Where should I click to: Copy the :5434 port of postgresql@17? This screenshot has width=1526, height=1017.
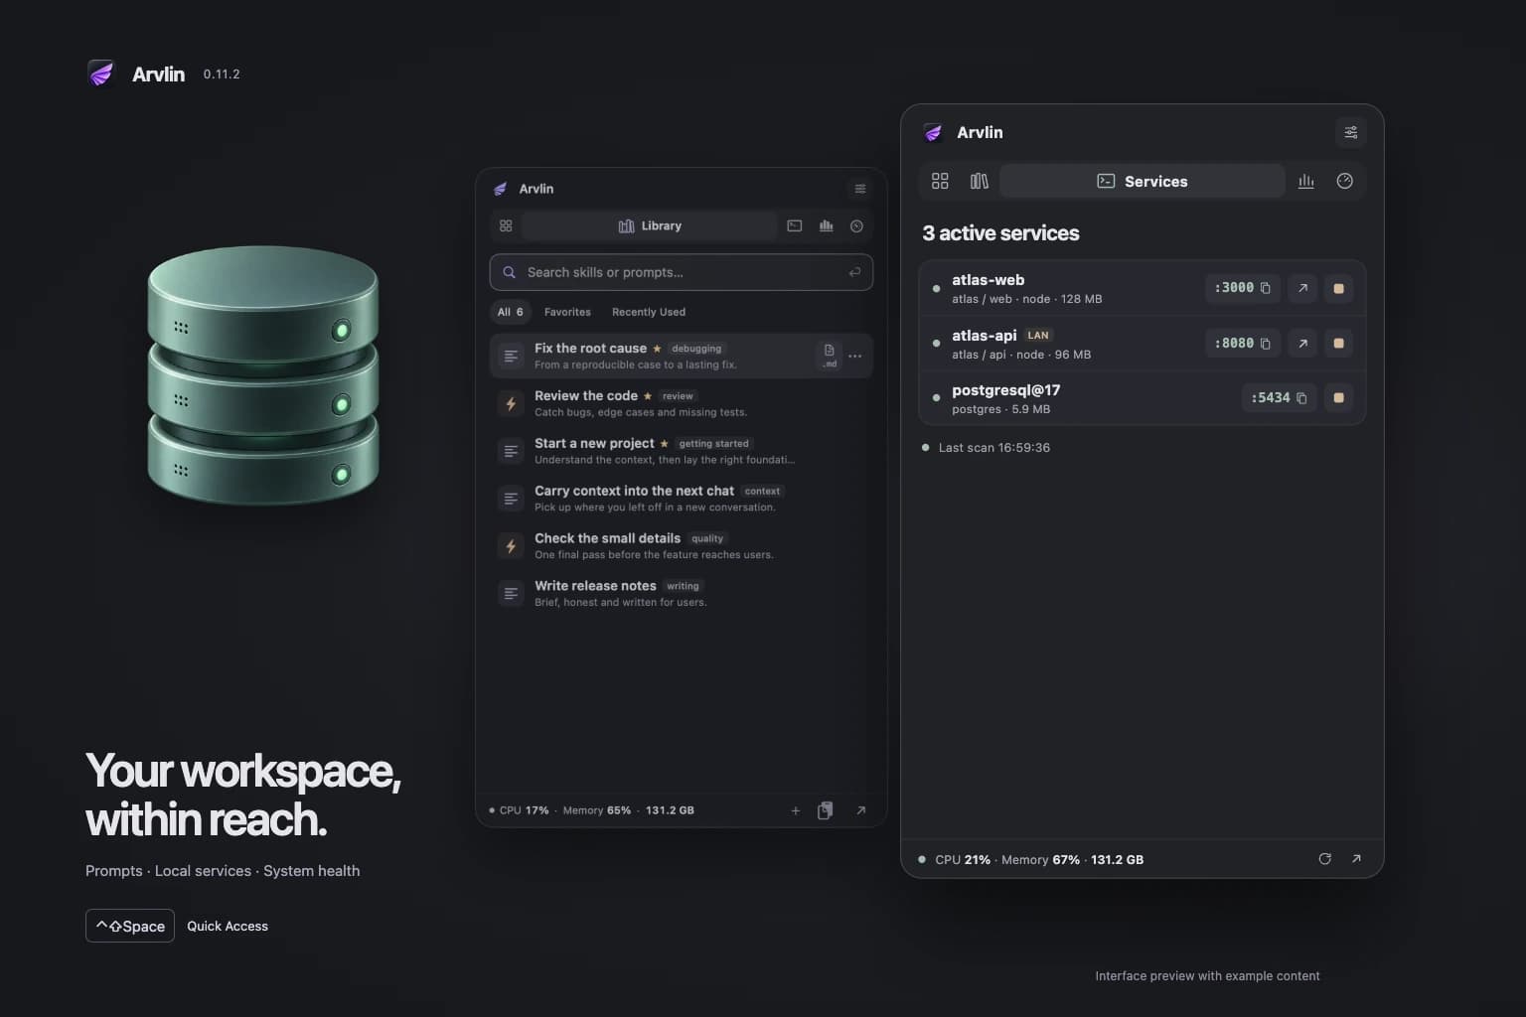(1280, 397)
